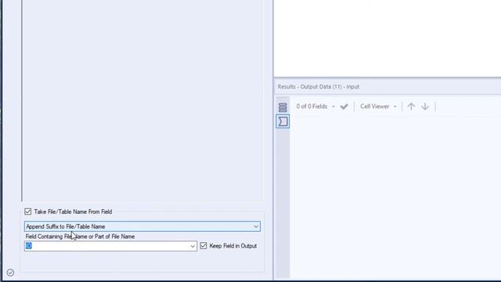
Task: Toggle Keep Field in Output checkbox
Action: click(x=204, y=246)
